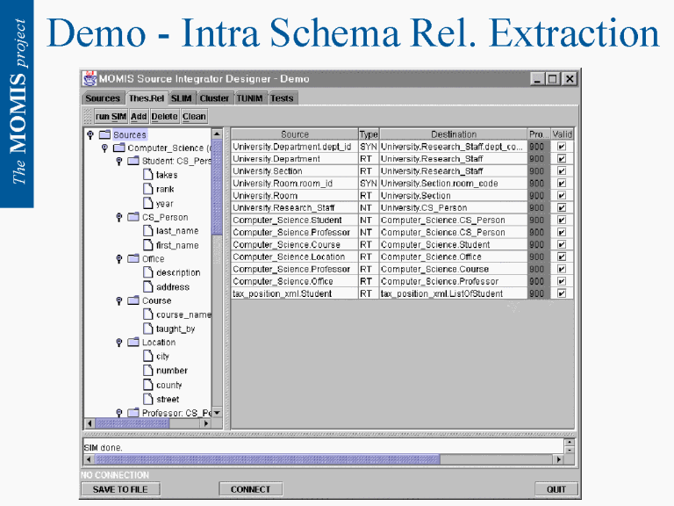
Task: Click the Office folder icon in tree
Action: pos(133,259)
